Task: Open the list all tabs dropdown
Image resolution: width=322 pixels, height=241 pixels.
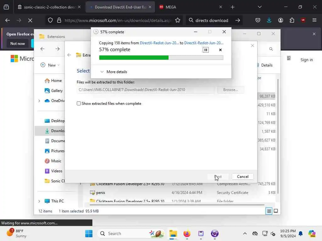Action: (259, 7)
